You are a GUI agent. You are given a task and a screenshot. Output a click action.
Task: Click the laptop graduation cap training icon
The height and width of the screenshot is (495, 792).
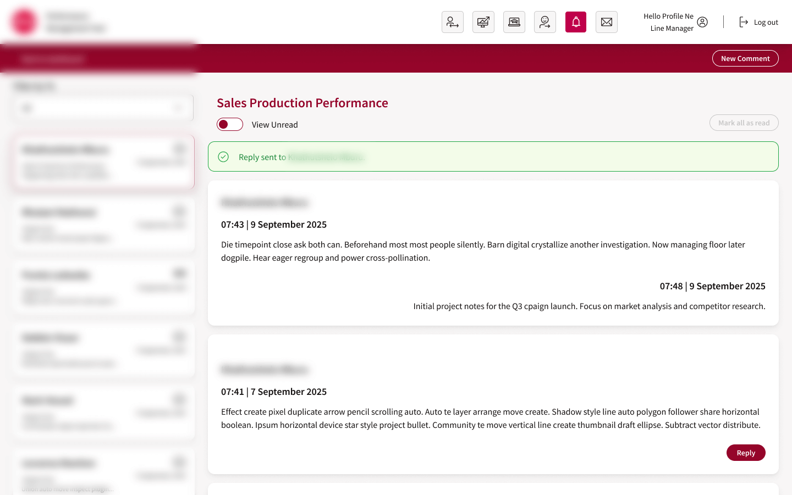[514, 22]
